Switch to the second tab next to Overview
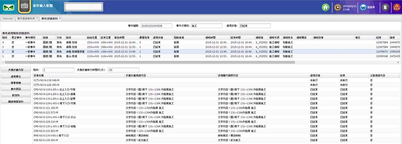 point(27,19)
